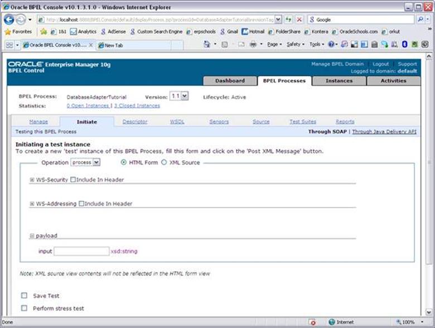This screenshot has width=435, height=328.
Task: Click the browser Forward arrow button
Action: [21, 20]
